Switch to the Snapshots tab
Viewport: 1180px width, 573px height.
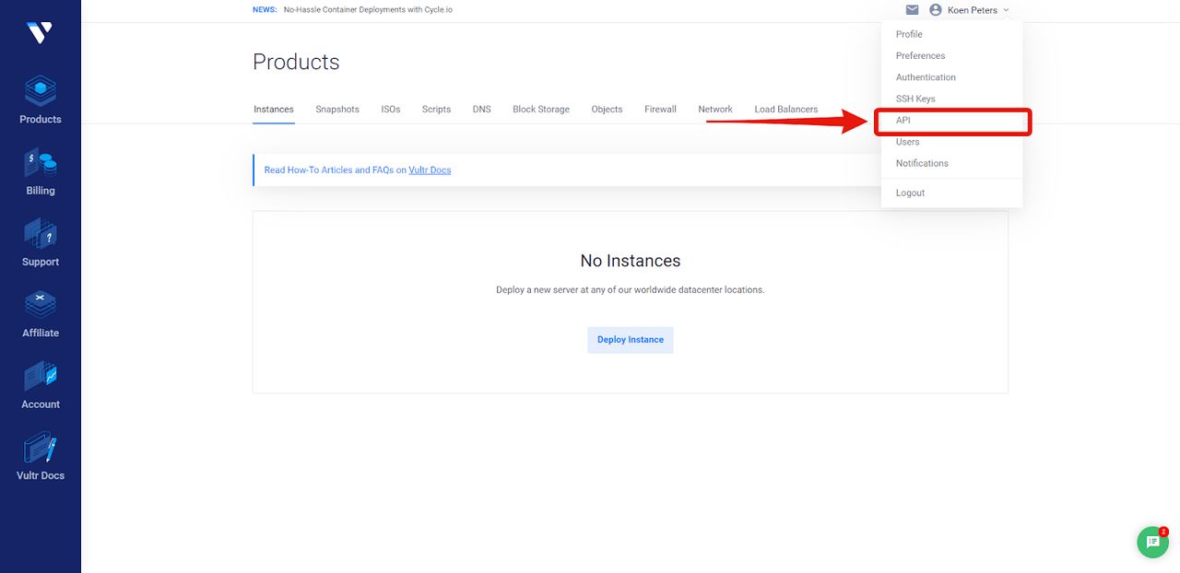[337, 110]
